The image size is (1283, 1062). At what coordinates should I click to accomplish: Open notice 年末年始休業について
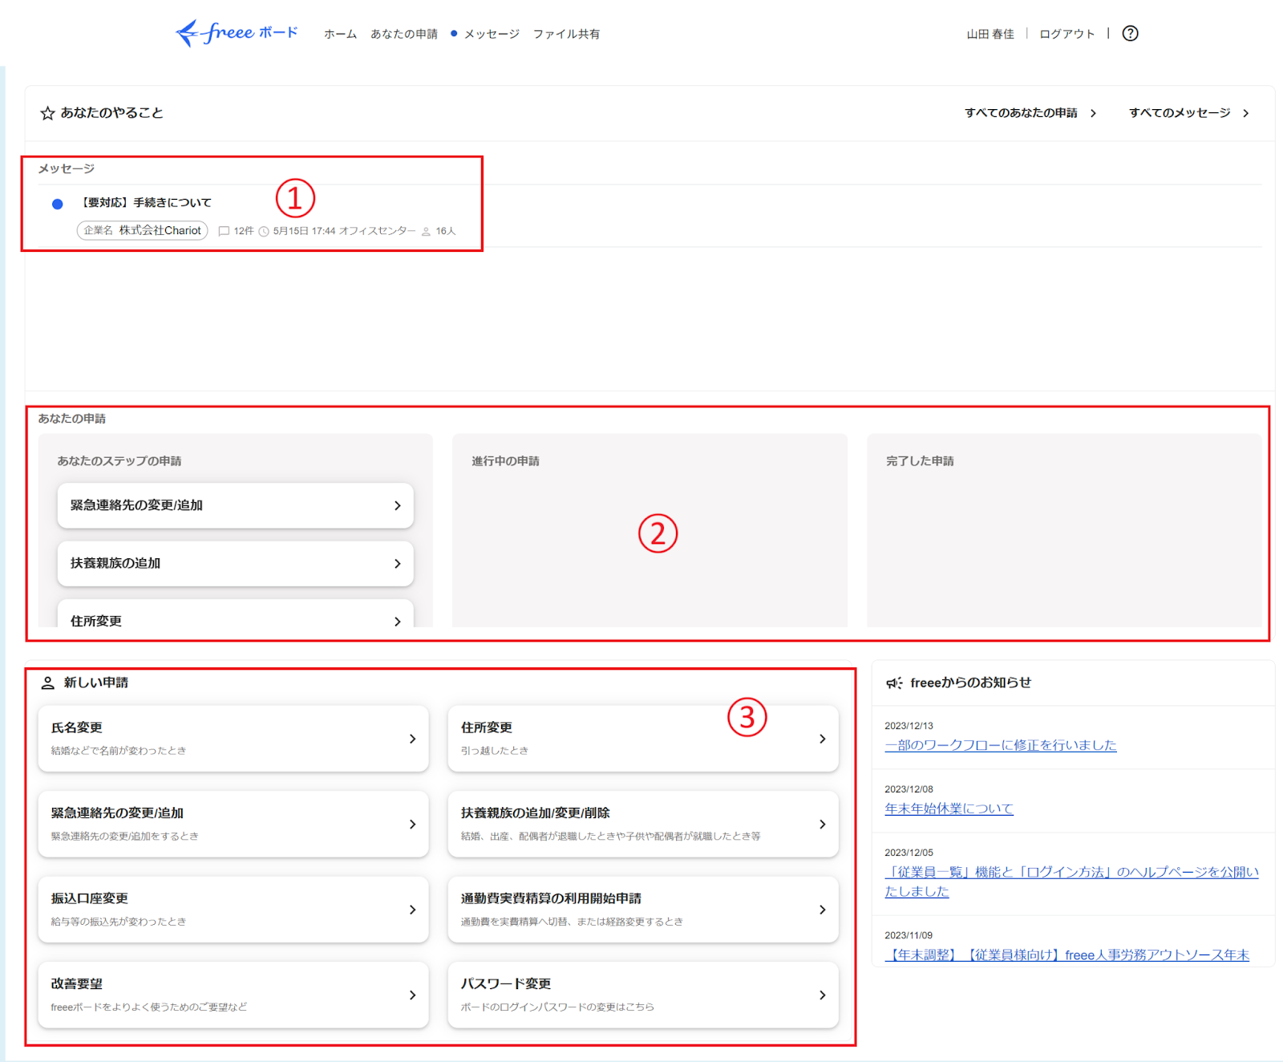tap(949, 809)
